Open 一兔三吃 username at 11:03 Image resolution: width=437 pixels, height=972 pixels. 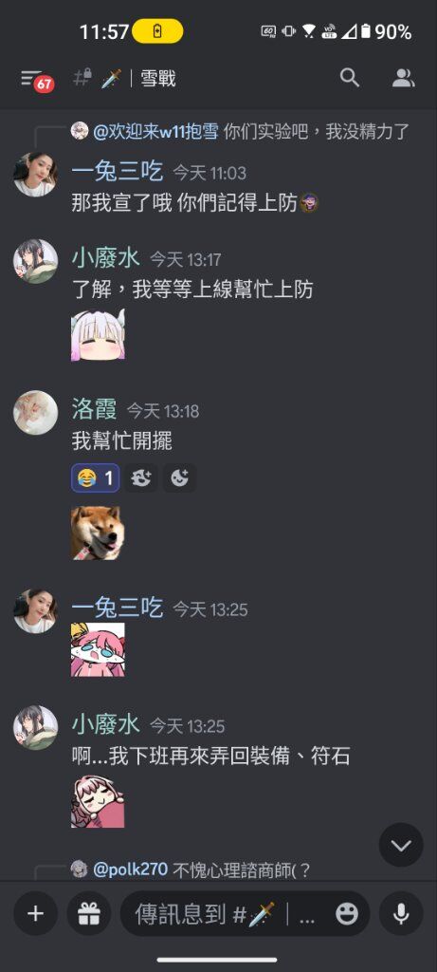(x=117, y=171)
